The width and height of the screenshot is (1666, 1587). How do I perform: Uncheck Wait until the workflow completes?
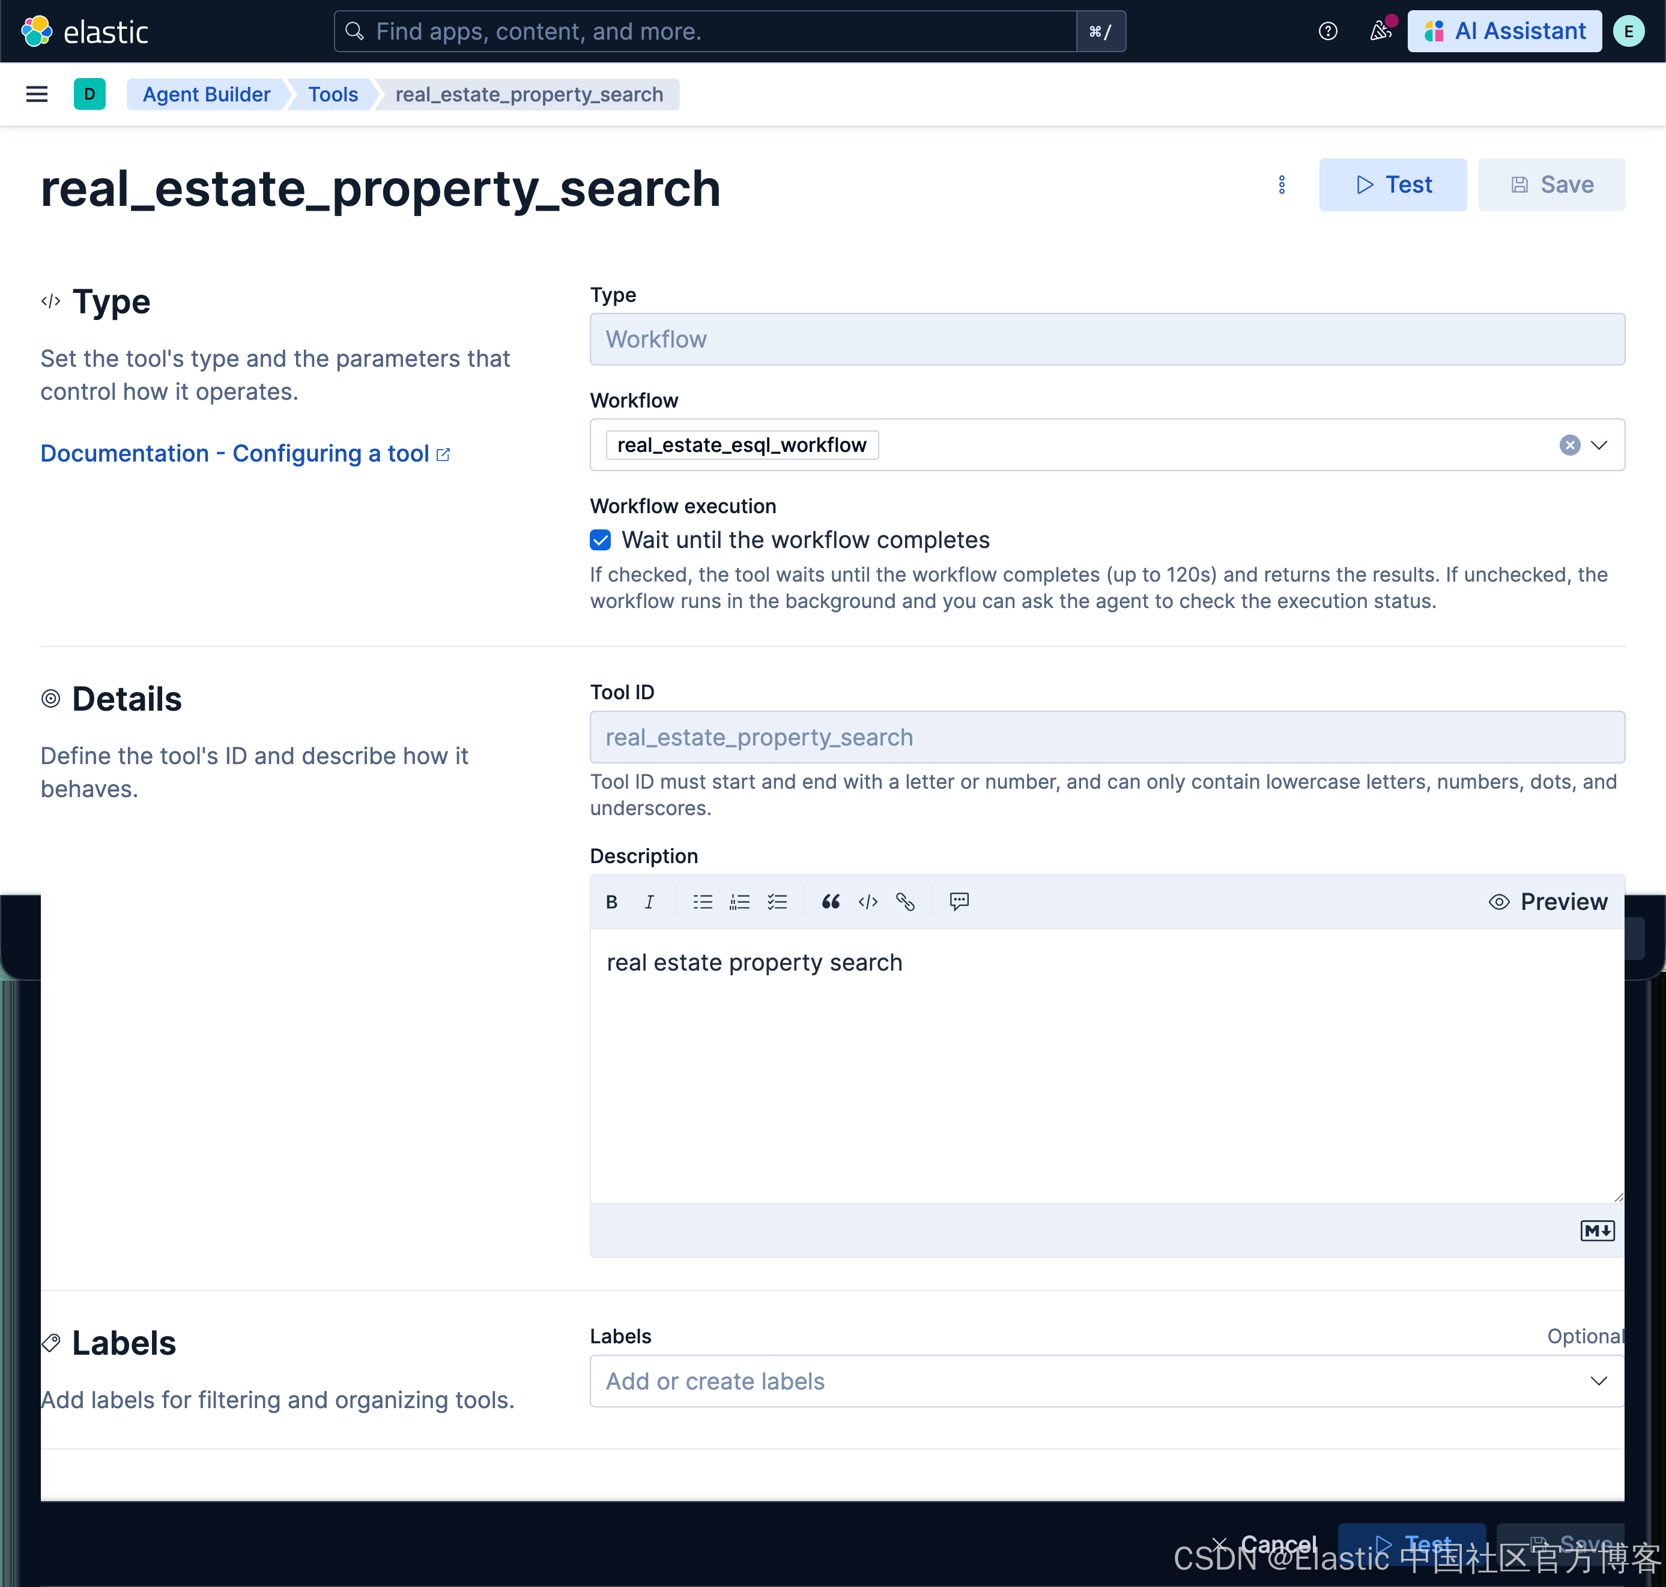point(600,540)
